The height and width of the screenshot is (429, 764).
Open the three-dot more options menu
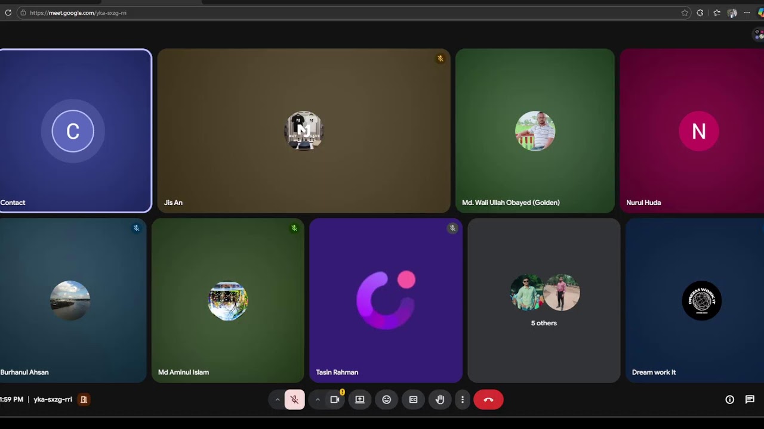(463, 400)
